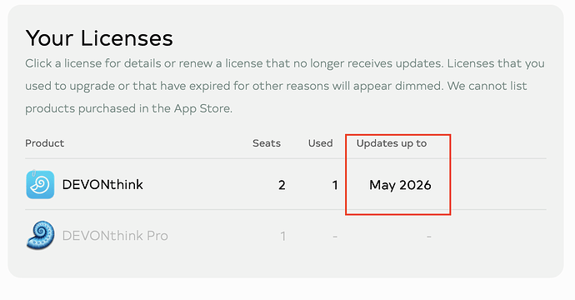The height and width of the screenshot is (300, 575).
Task: Click DEVONthink seats count of 2
Action: [x=282, y=185]
